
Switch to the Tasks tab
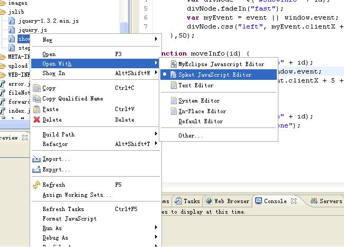point(187,201)
